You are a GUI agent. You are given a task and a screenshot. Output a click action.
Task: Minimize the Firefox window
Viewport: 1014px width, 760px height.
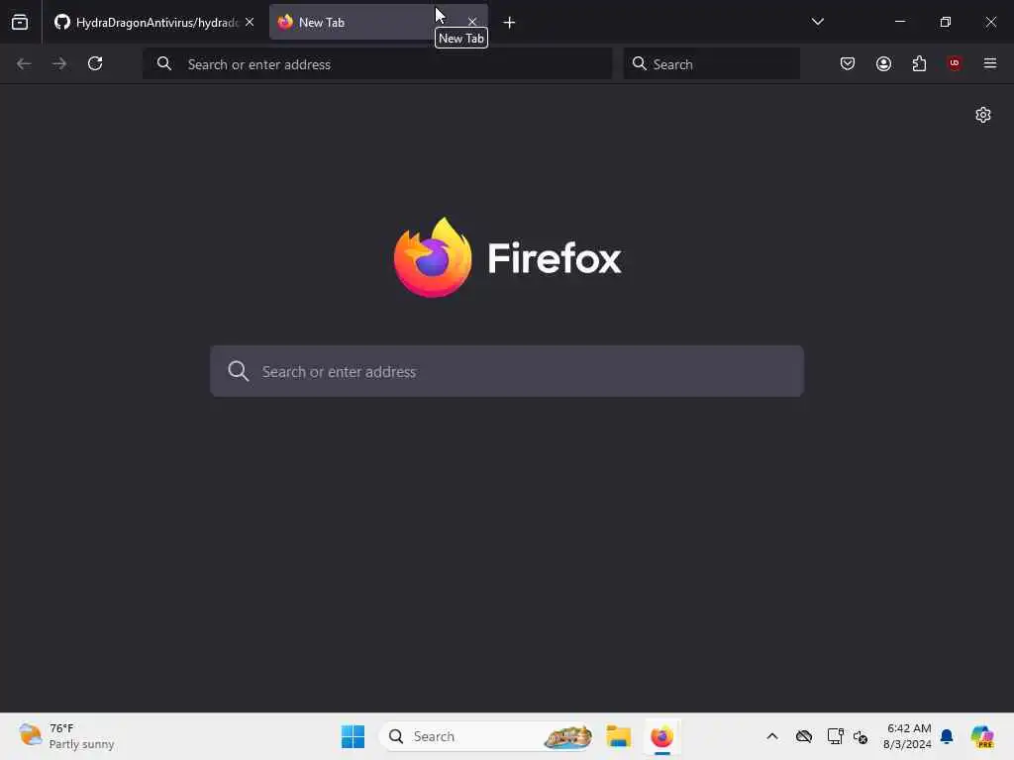coord(899,22)
